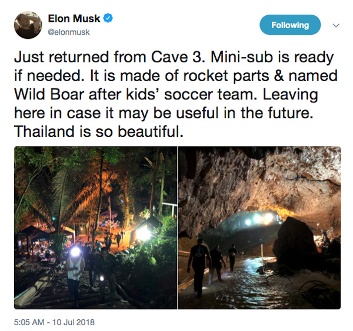
Task: Click the words Mini-sub is ready
Action: pyautogui.click(x=272, y=57)
